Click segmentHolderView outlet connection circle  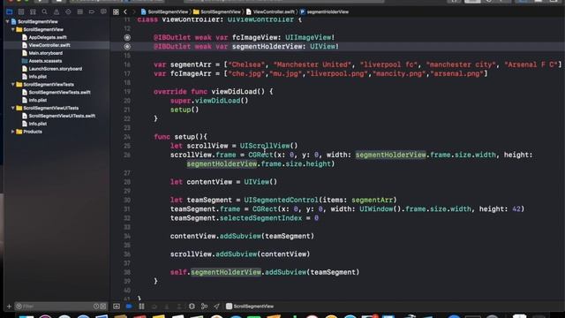[x=127, y=47]
